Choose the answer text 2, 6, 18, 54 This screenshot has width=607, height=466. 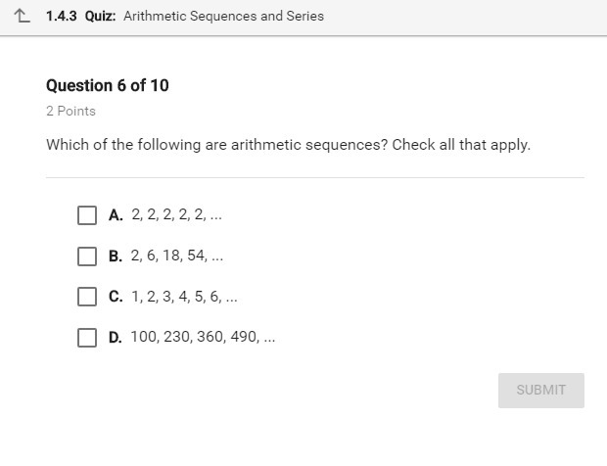pos(177,256)
